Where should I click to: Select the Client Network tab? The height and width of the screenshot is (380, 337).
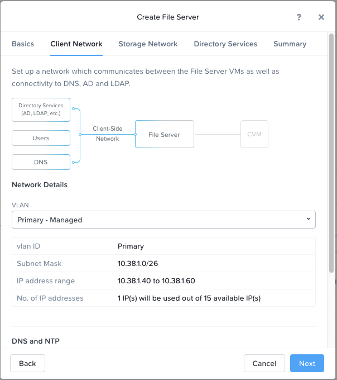(76, 44)
